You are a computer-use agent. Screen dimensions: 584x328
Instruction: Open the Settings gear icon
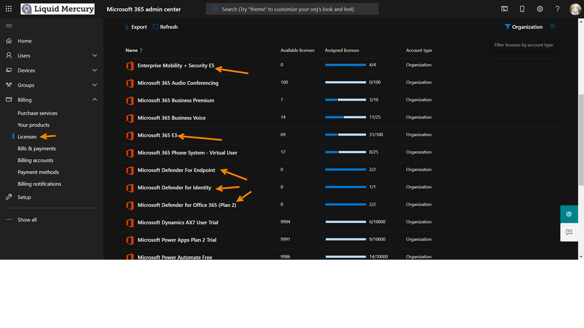coord(540,9)
